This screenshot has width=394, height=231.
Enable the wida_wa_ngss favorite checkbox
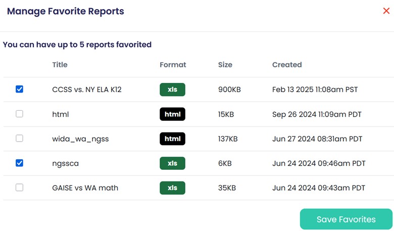click(20, 138)
